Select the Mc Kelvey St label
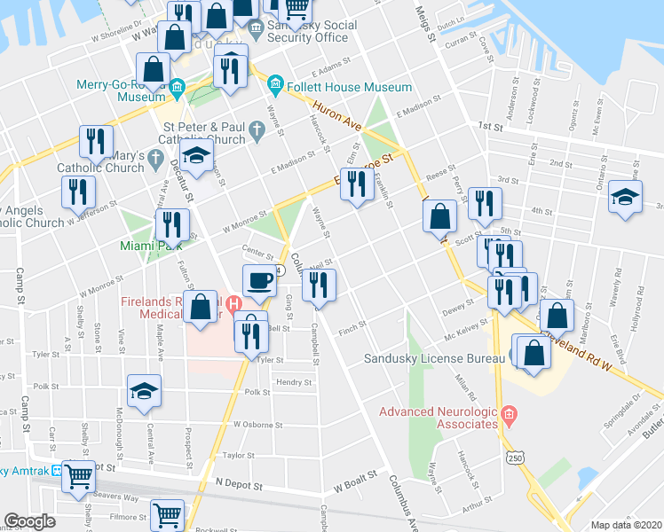 point(466,330)
